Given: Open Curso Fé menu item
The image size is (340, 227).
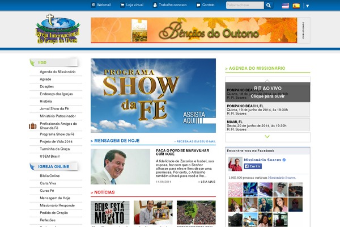Looking at the screenshot, I should pos(46,191).
